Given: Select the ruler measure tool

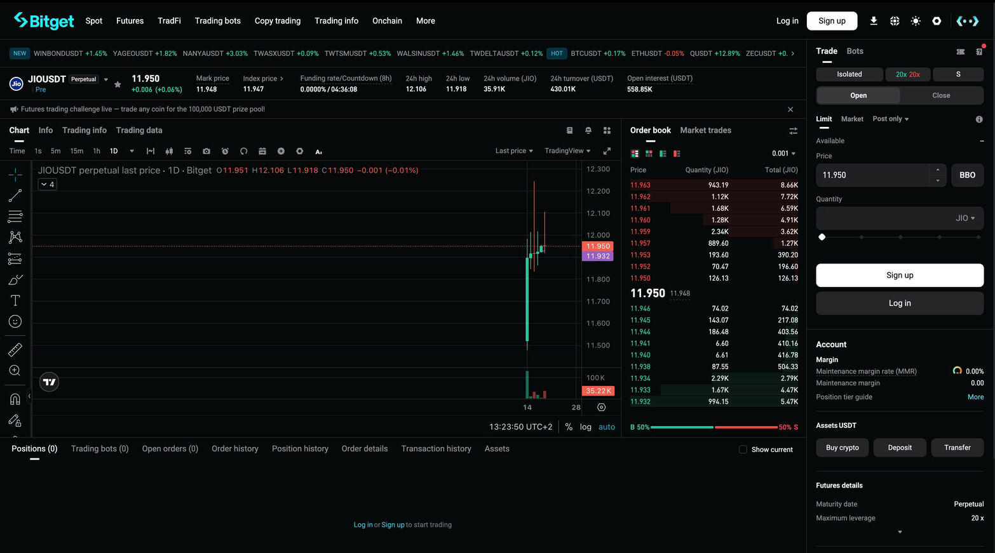Looking at the screenshot, I should tap(15, 350).
